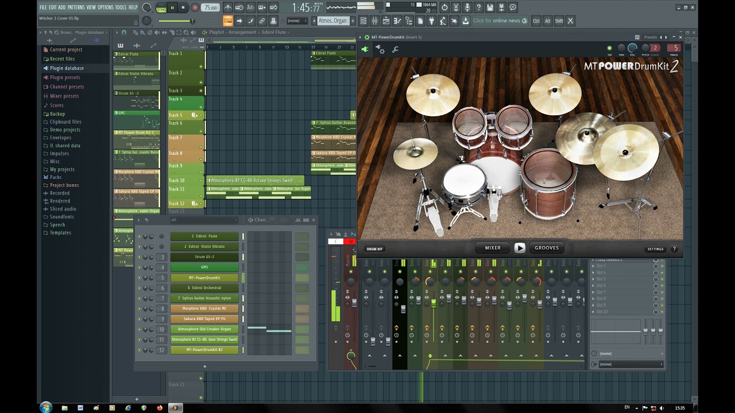Viewport: 735px width, 413px height.
Task: Add a channel with the plus button
Action: click(204, 367)
